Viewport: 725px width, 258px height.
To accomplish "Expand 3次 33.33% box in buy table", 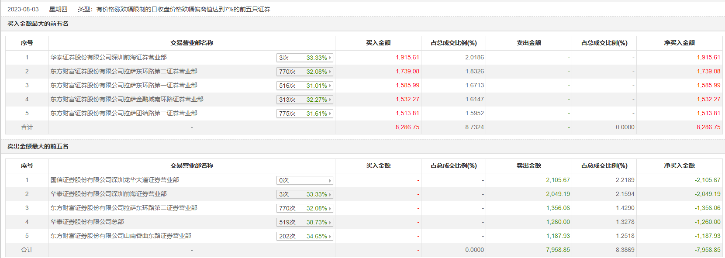I will coord(305,58).
